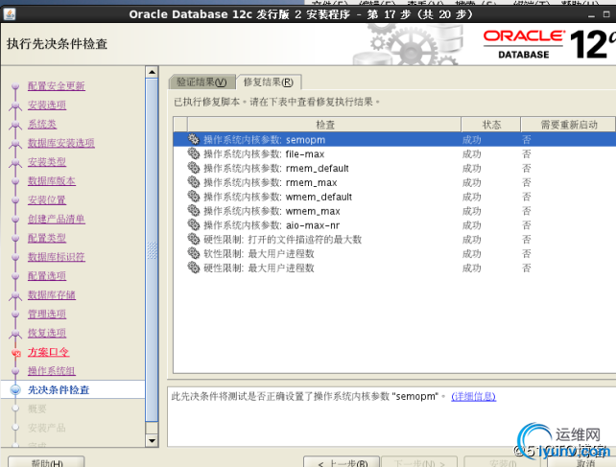The width and height of the screenshot is (616, 467).
Task: Go to the 管理选项 step
Action: point(47,314)
